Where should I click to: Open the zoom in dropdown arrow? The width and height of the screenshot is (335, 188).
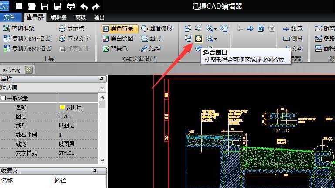(x=216, y=29)
